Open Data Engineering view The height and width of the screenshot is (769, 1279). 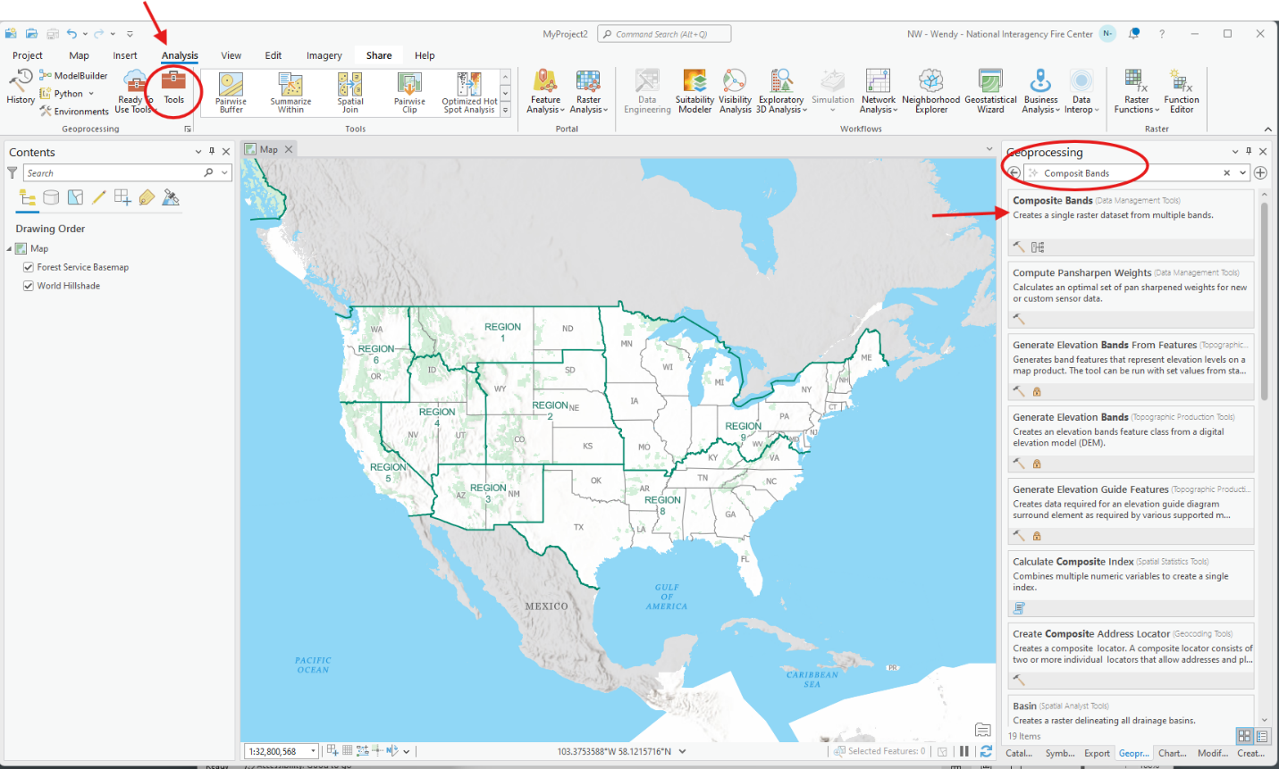point(647,92)
